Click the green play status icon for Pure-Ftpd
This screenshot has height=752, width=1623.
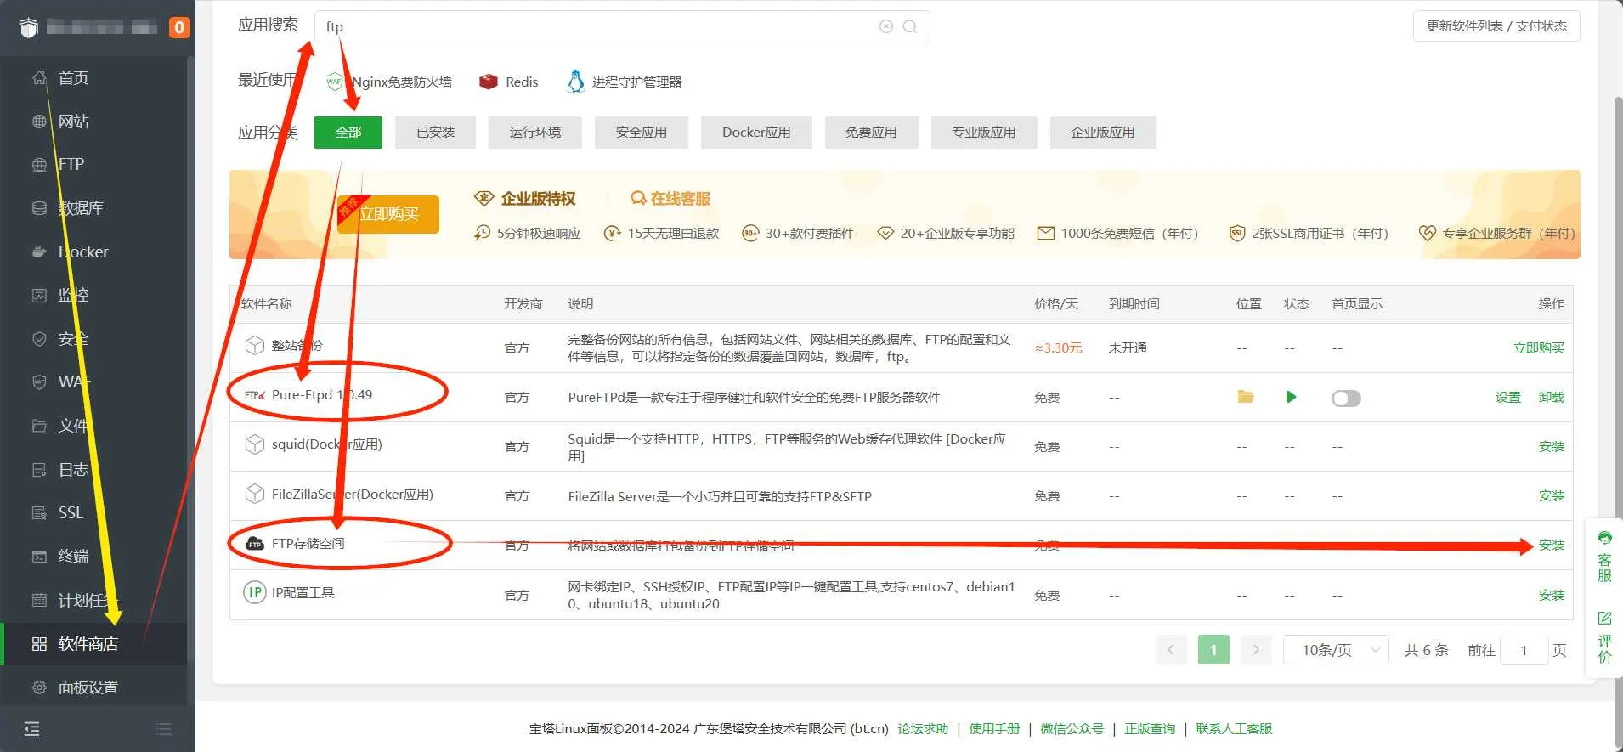(x=1292, y=397)
